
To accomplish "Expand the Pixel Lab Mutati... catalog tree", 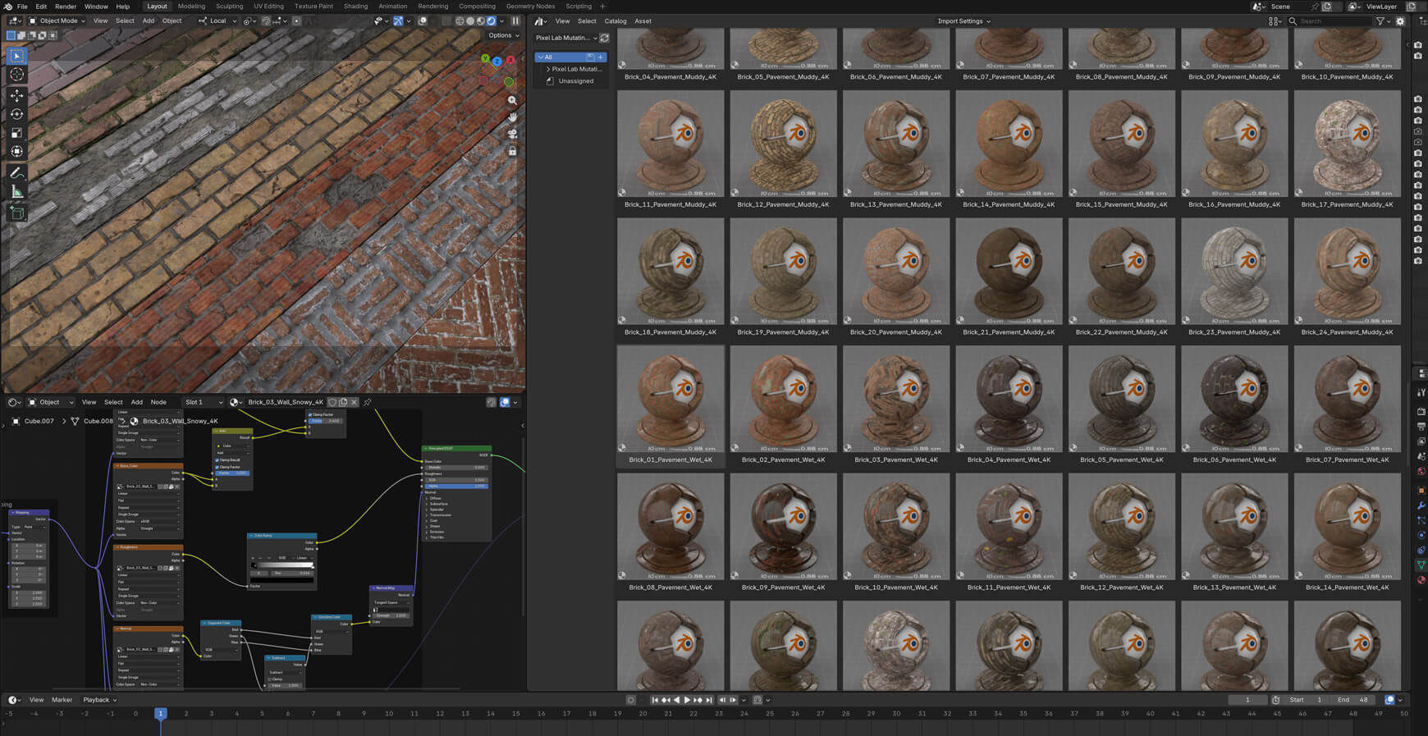I will tap(548, 69).
